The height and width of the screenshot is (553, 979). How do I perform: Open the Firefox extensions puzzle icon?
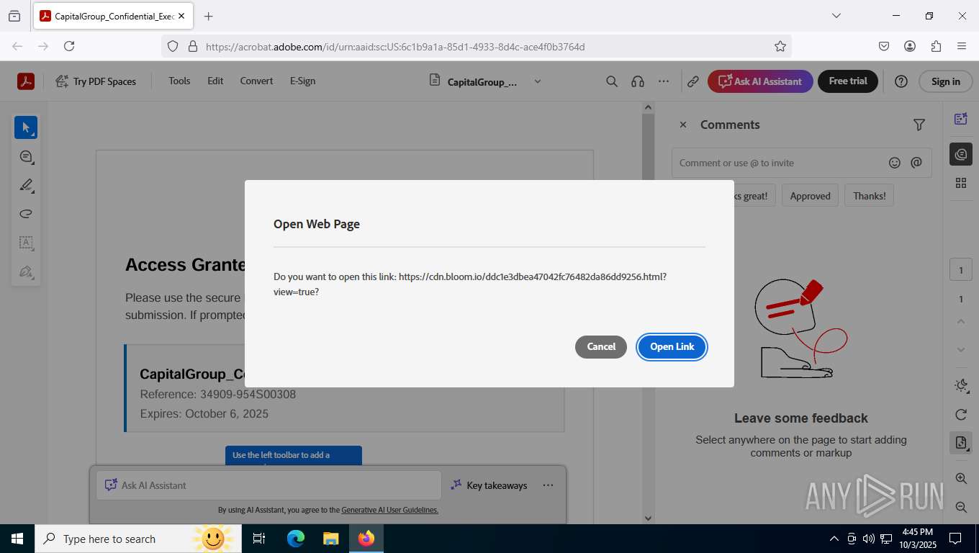pyautogui.click(x=936, y=46)
